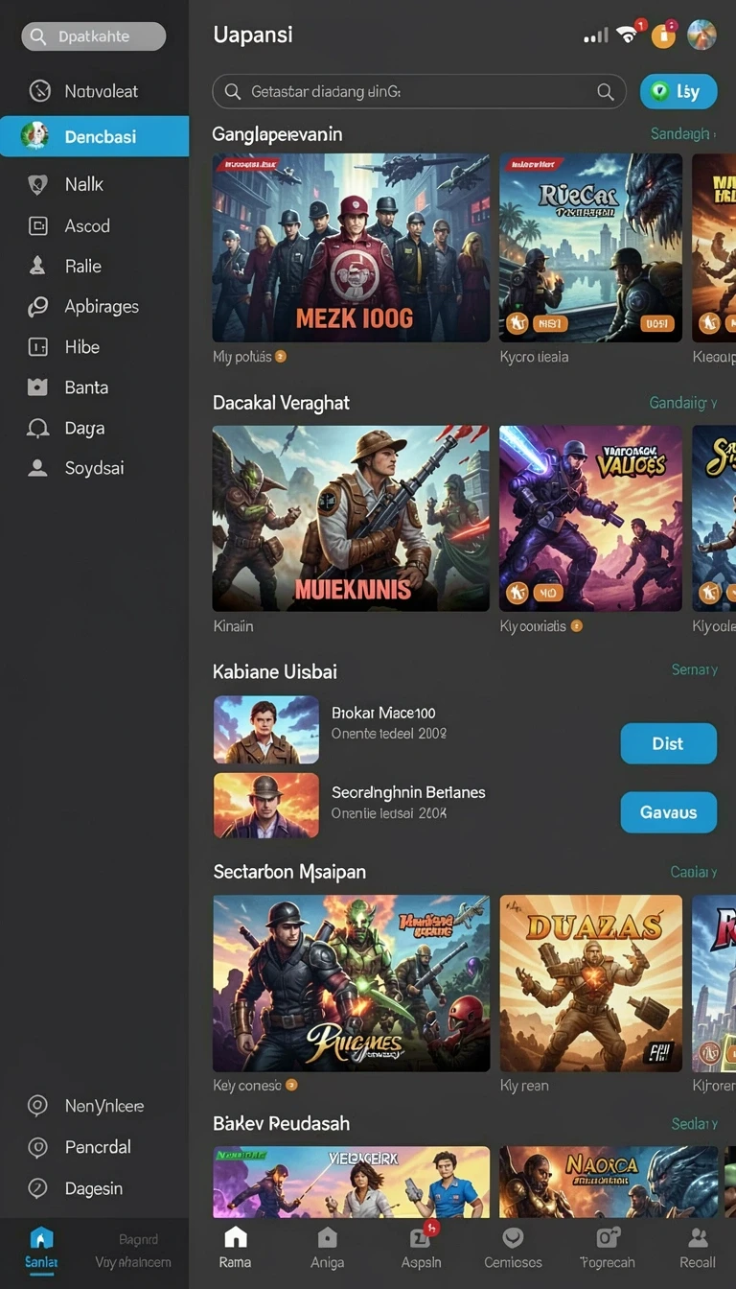The height and width of the screenshot is (1289, 736).
Task: Open the Semary link beside Kabiane Uisbai
Action: [x=695, y=669]
